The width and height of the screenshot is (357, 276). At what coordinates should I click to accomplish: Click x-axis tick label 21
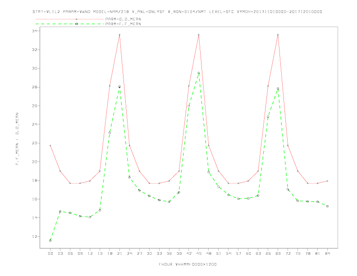click(119, 253)
